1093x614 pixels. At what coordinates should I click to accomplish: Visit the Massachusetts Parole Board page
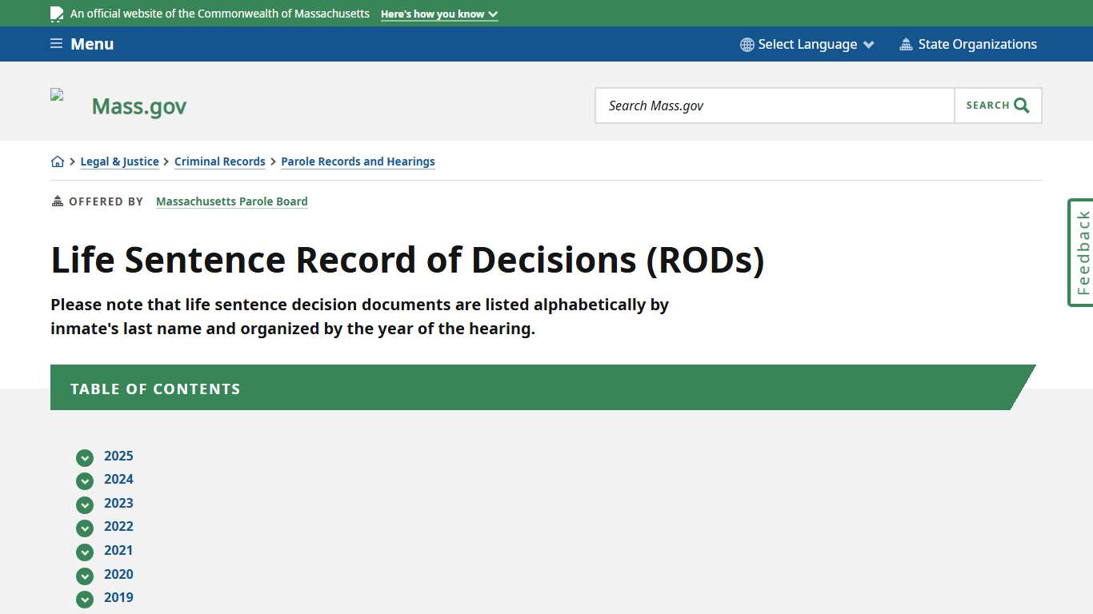[231, 201]
